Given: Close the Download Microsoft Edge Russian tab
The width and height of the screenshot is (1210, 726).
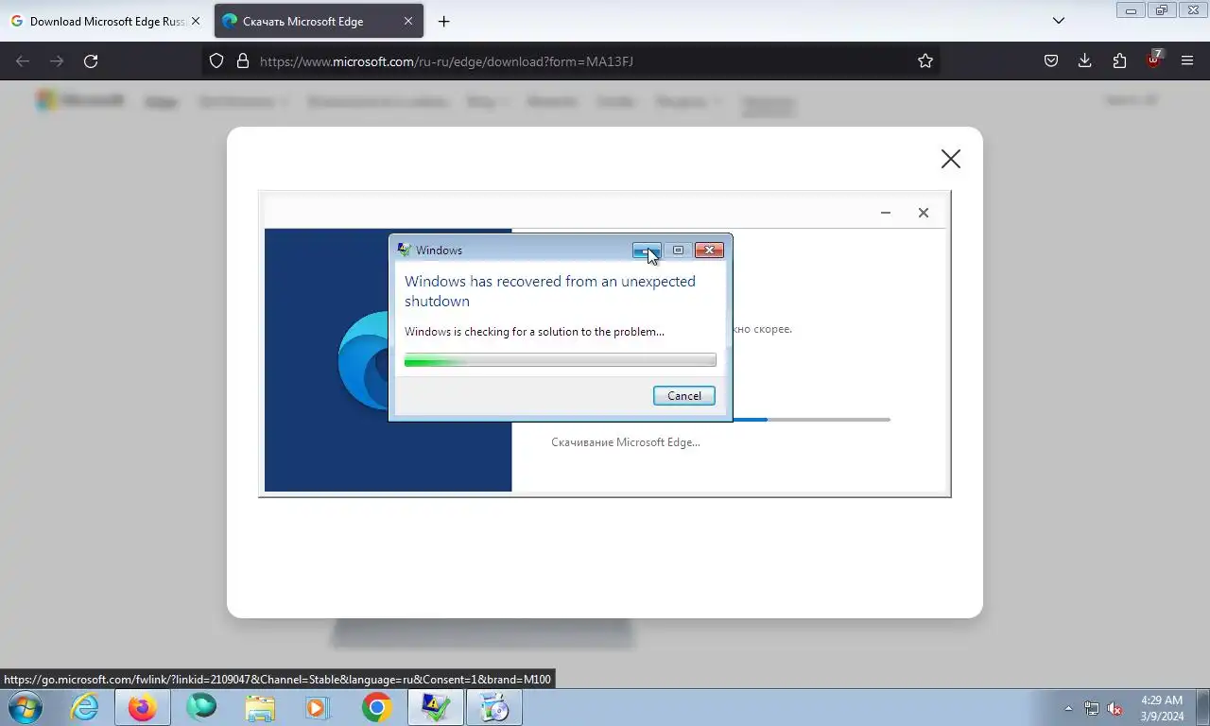Looking at the screenshot, I should pos(197,21).
